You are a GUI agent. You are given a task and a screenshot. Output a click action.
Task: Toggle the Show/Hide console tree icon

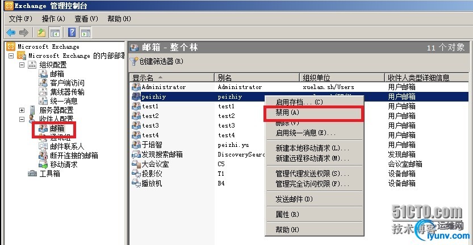tap(55, 32)
